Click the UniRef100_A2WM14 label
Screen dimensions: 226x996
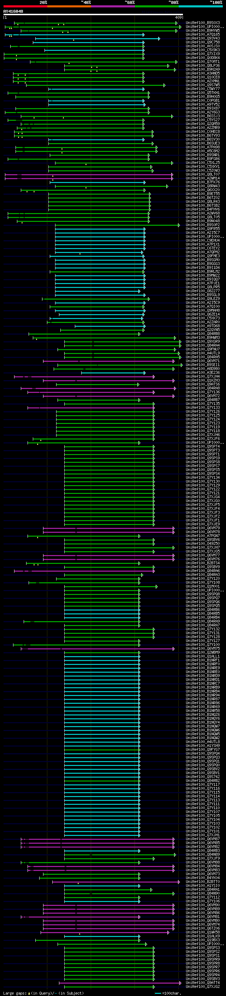pos(203,178)
